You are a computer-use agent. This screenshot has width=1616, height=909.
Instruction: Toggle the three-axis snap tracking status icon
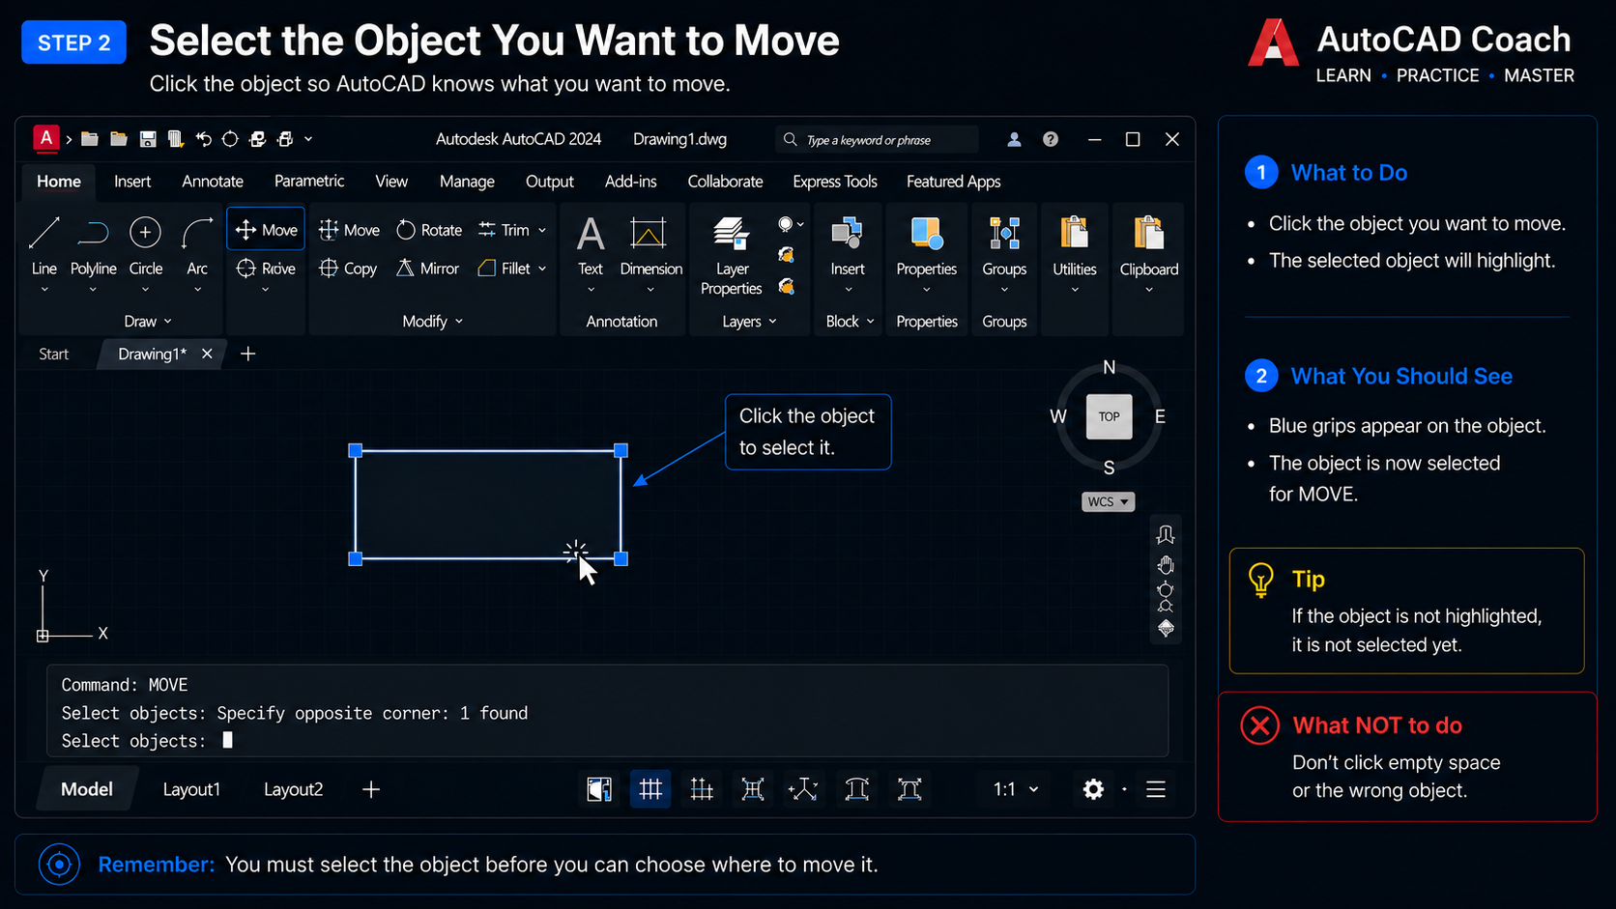tap(803, 789)
